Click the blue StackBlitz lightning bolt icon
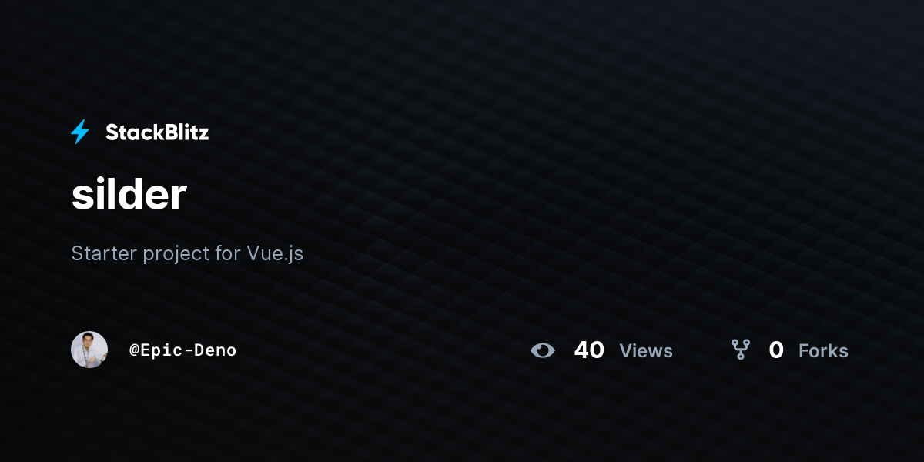The image size is (924, 462). point(80,132)
